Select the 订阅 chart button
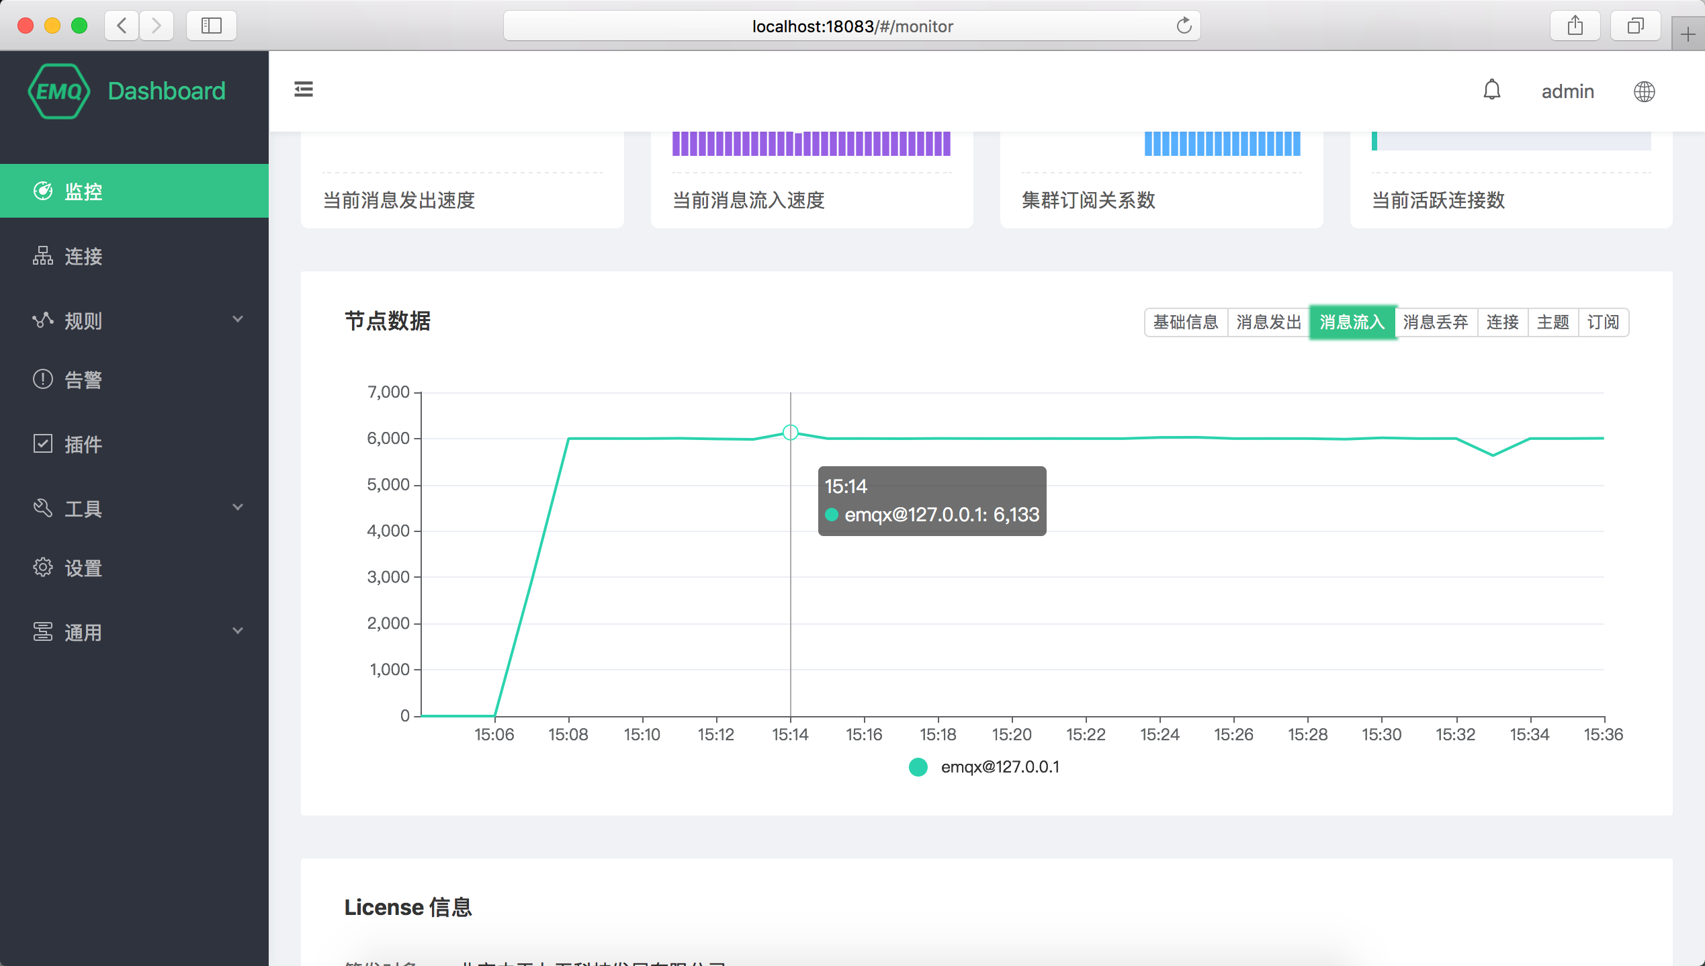Viewport: 1705px width, 966px height. coord(1603,322)
